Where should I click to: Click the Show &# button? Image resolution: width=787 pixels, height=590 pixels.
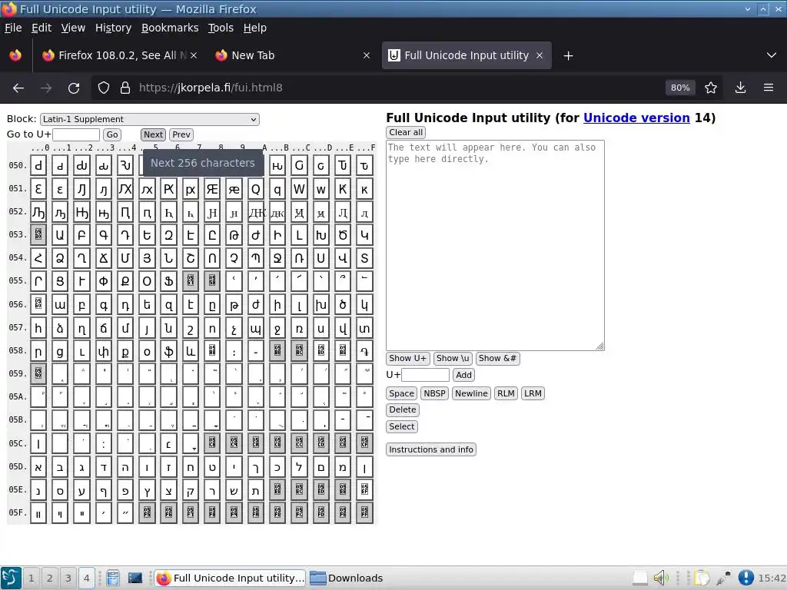click(497, 358)
